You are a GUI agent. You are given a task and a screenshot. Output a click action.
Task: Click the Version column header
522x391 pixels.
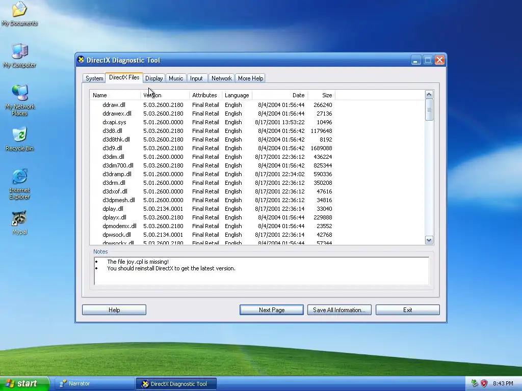pos(165,95)
